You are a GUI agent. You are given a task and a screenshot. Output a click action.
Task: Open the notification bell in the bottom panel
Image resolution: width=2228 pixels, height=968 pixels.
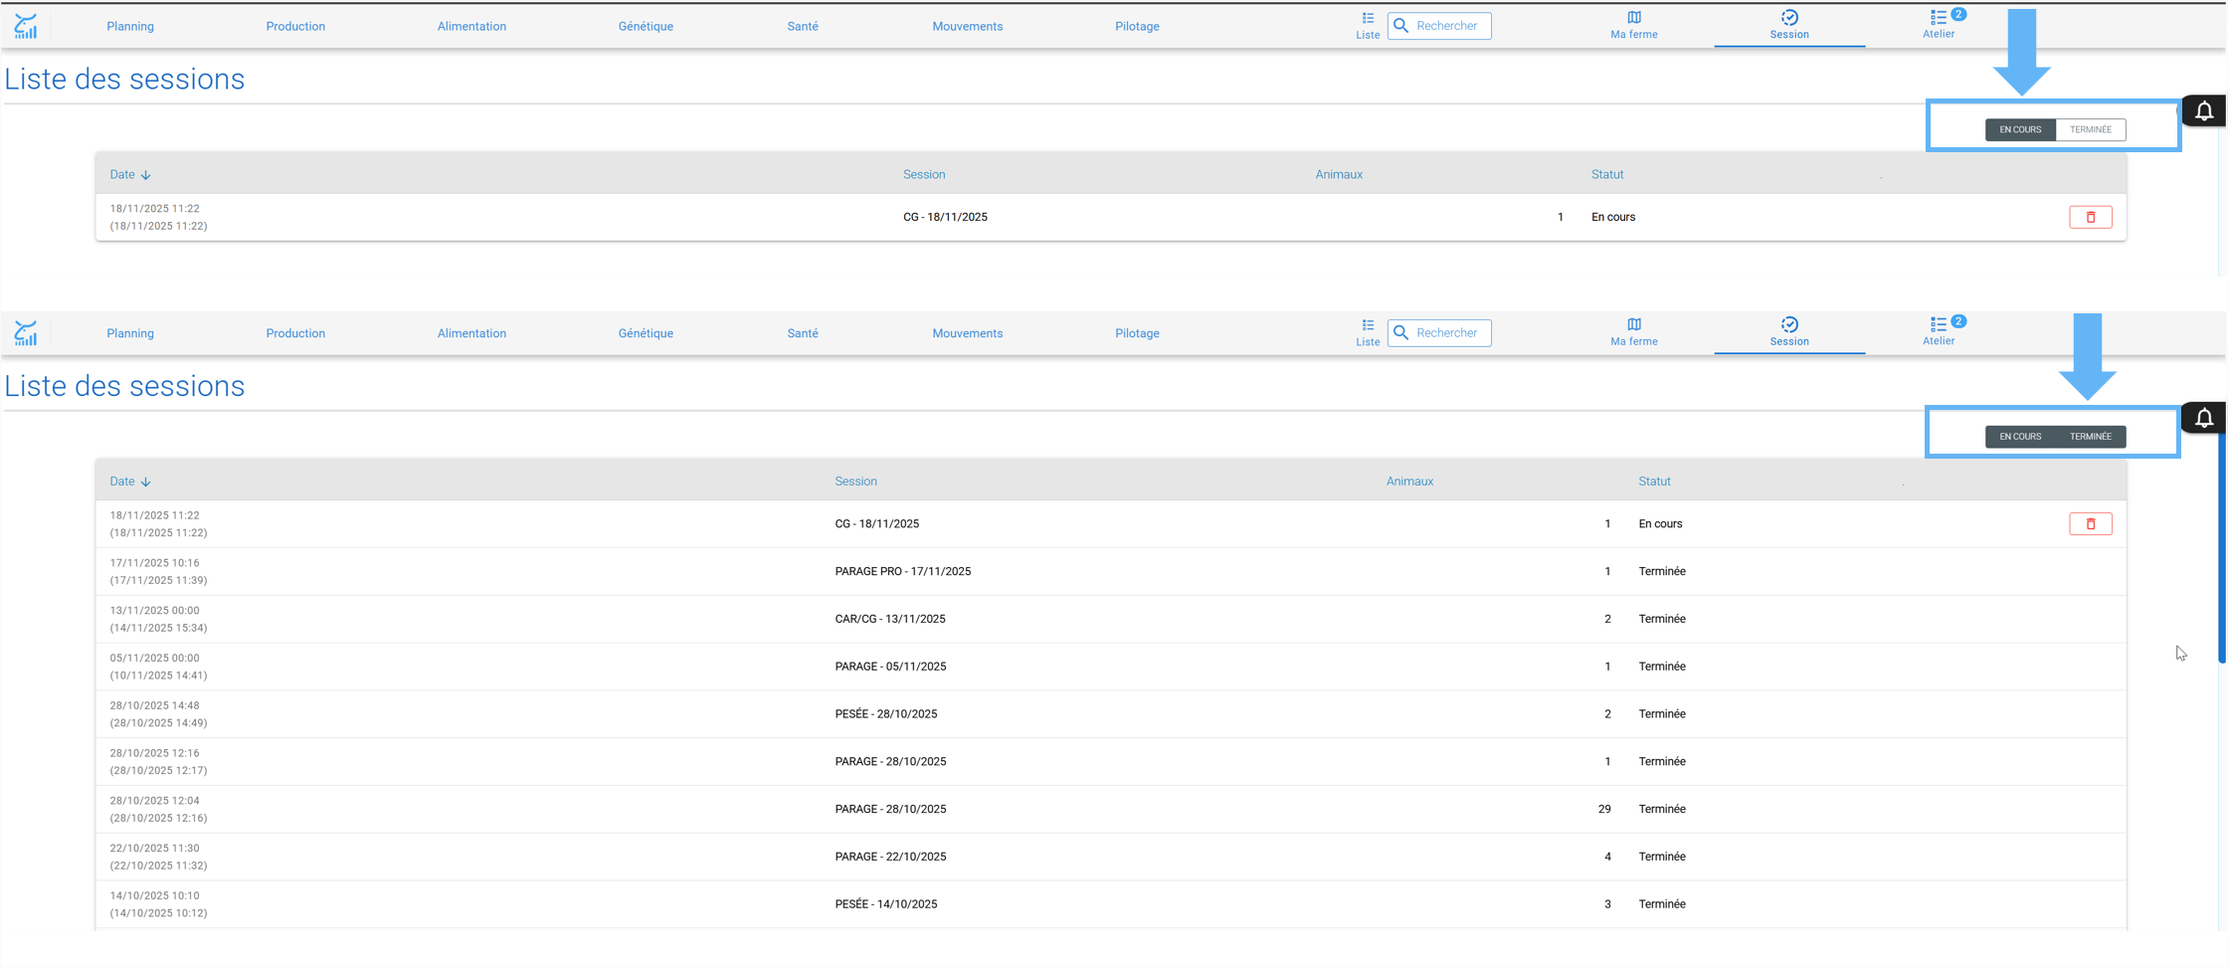tap(2204, 419)
